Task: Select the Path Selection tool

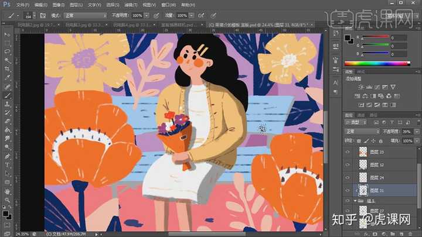Action: click(x=7, y=173)
